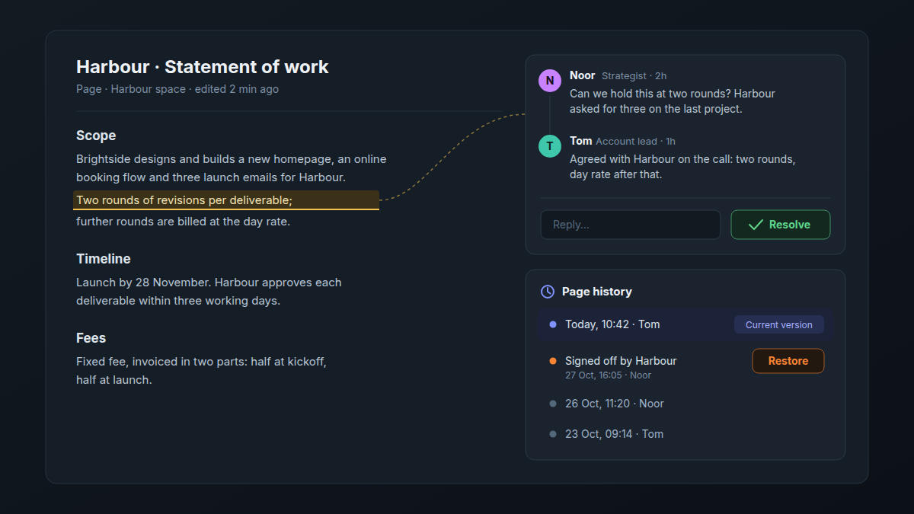Click the Fees heading
This screenshot has width=914, height=514.
(x=91, y=338)
